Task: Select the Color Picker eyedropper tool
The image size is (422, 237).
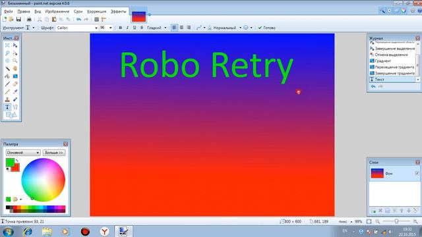Action: 15,92
